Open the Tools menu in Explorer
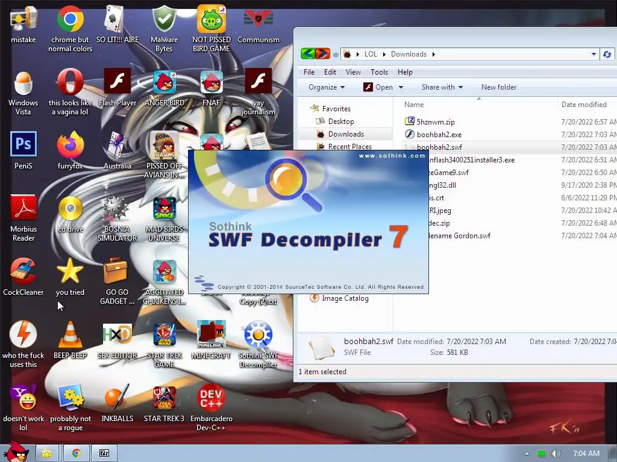Viewport: 617px width, 462px height. coord(379,72)
